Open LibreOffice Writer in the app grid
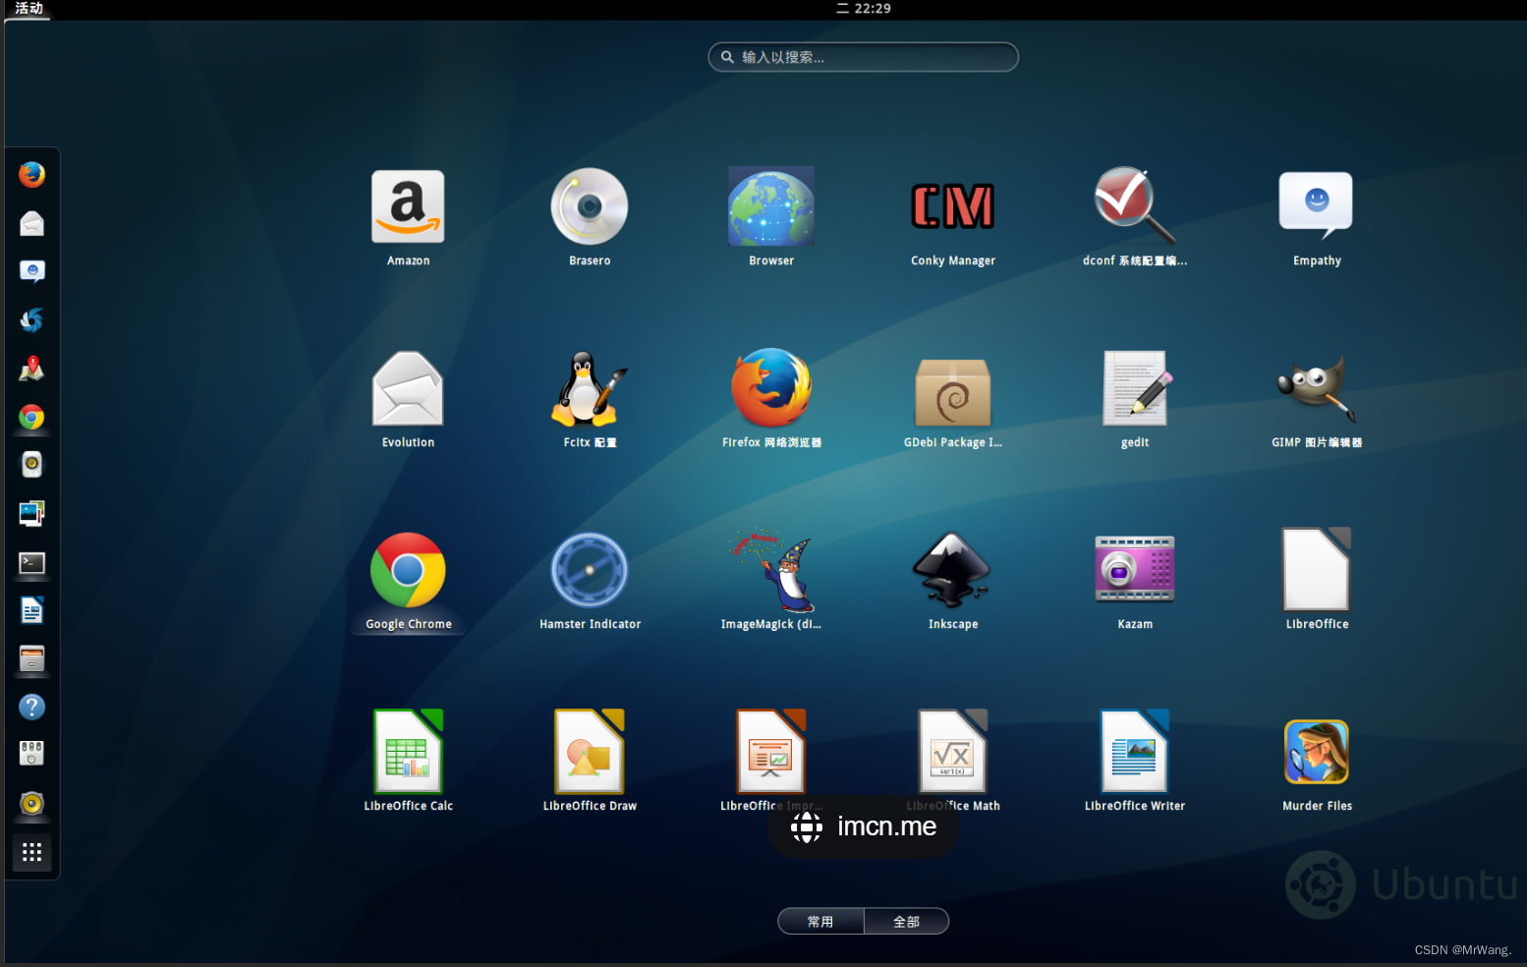This screenshot has height=967, width=1527. [1135, 752]
